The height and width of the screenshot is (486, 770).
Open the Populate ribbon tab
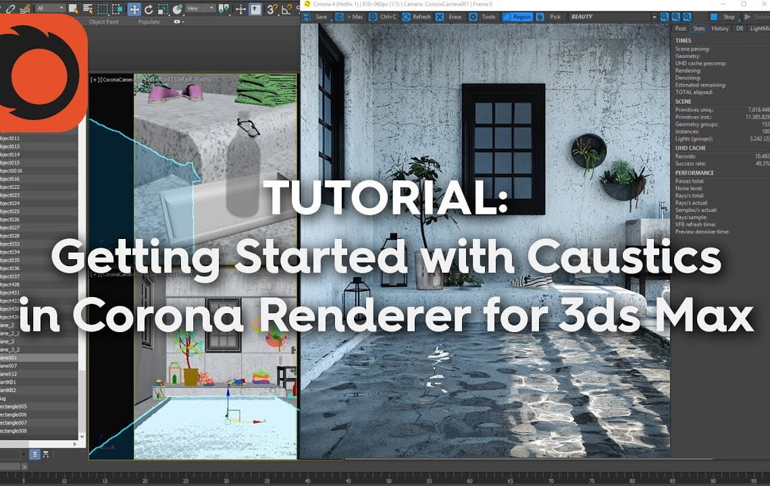point(149,22)
